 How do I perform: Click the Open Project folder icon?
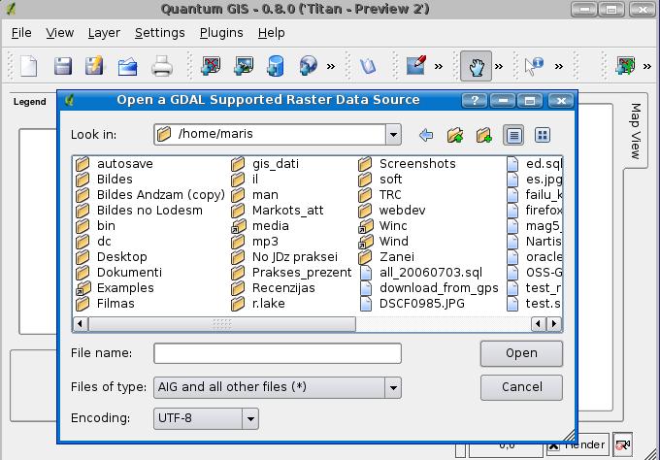127,66
